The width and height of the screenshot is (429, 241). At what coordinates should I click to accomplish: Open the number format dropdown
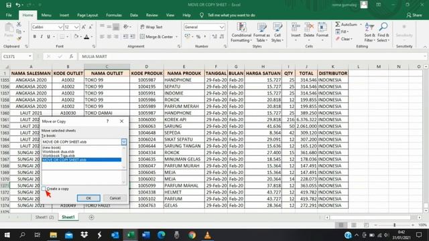tap(222, 27)
